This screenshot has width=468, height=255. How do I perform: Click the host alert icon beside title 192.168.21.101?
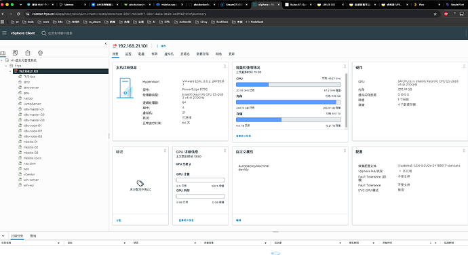click(x=115, y=45)
